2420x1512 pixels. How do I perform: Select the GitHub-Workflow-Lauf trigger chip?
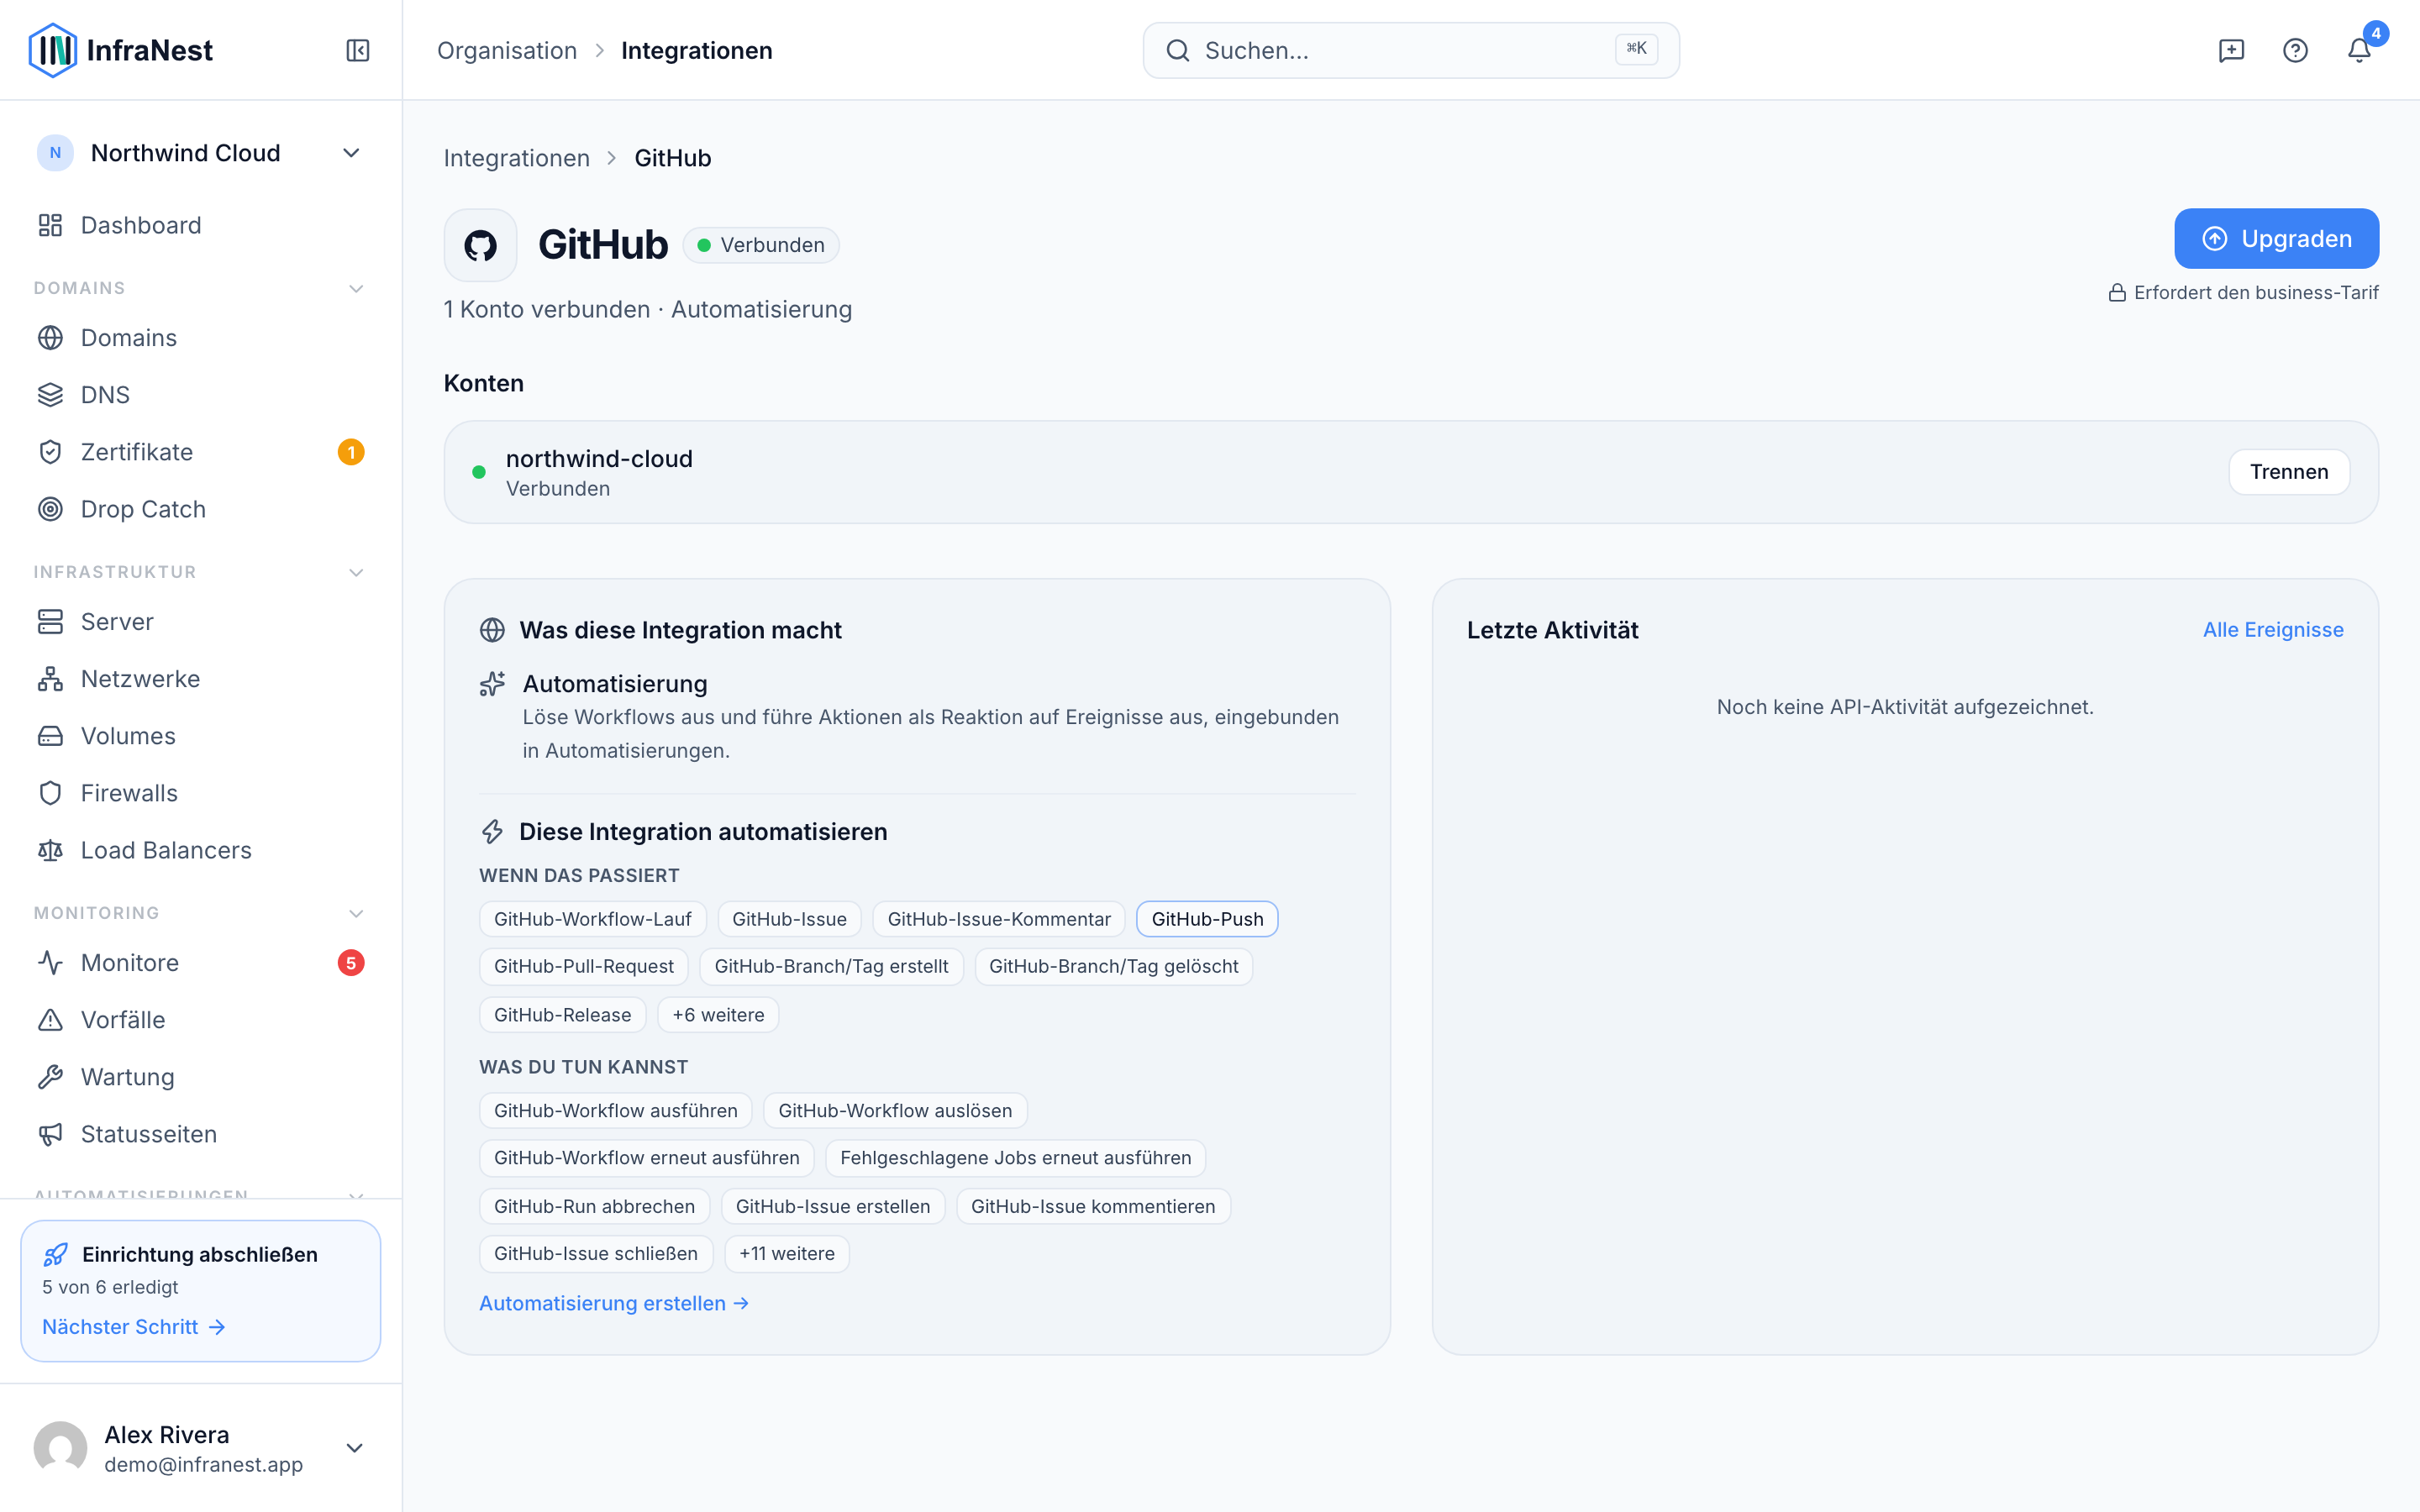pos(593,919)
